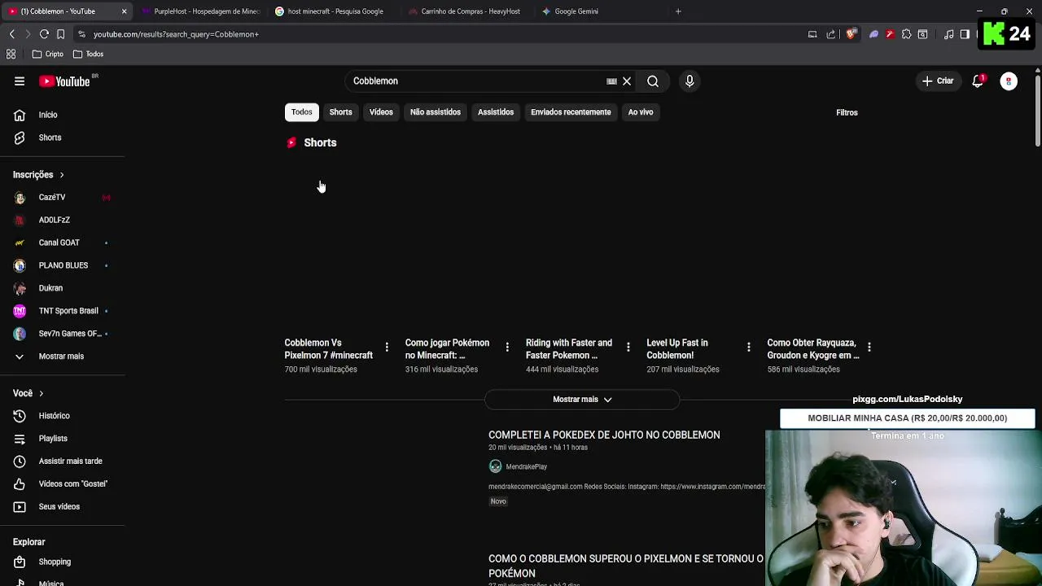Expand Mostrar mais in subscriptions list
Screen dimensions: 1042x586
(x=63, y=356)
